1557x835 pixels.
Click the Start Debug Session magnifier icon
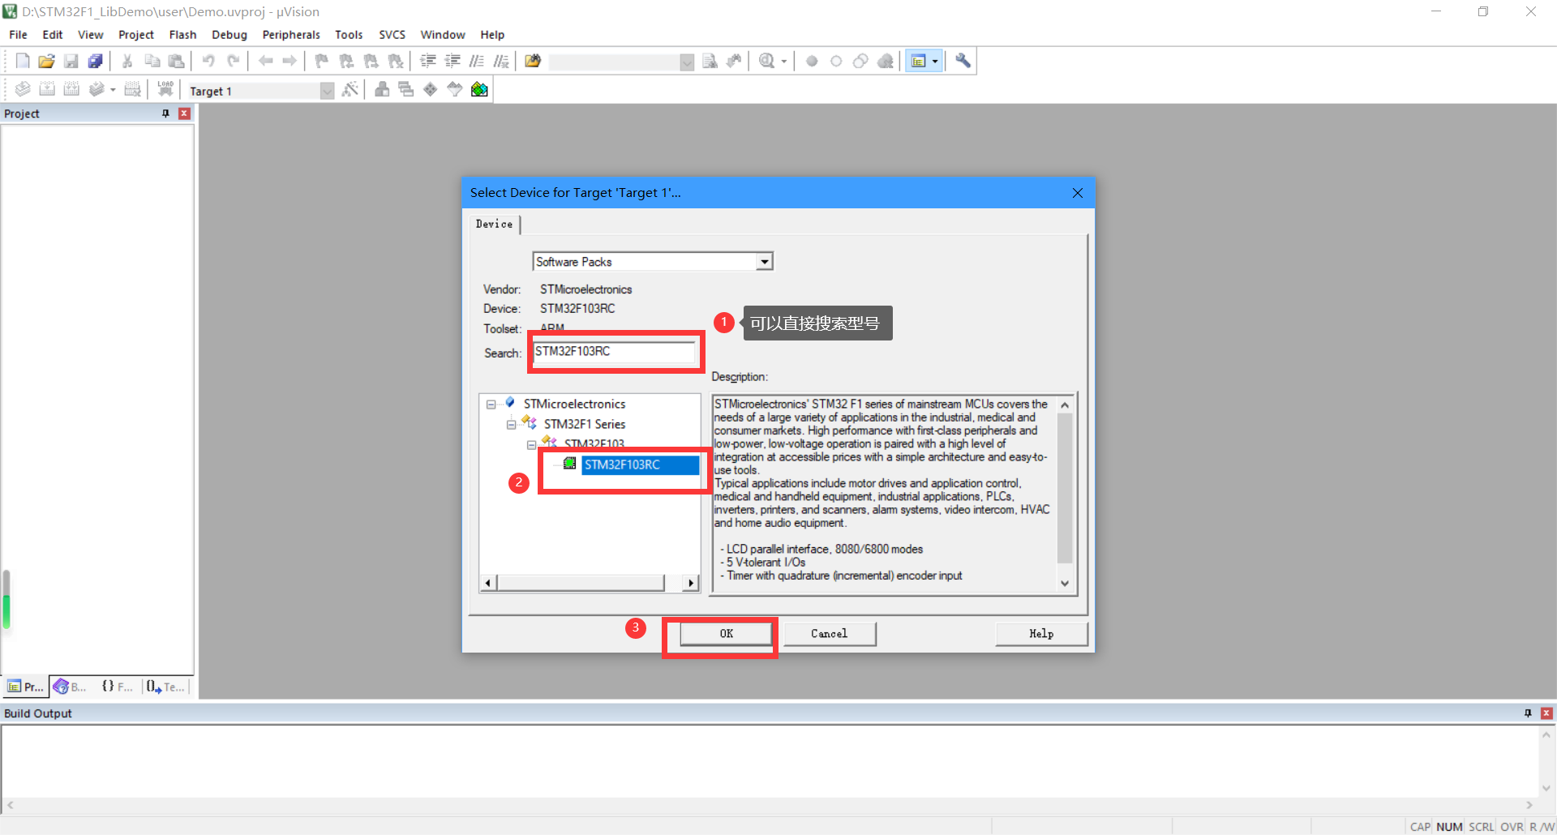(766, 61)
